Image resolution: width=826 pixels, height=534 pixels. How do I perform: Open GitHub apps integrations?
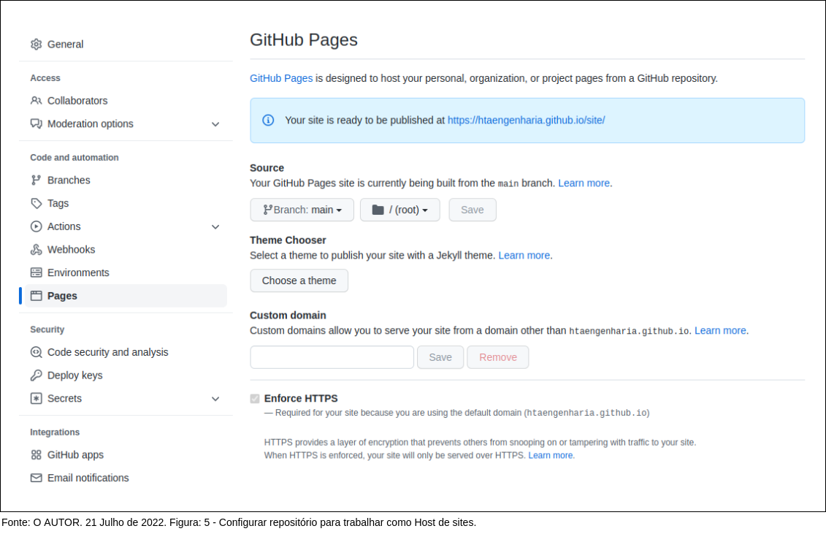(x=75, y=455)
